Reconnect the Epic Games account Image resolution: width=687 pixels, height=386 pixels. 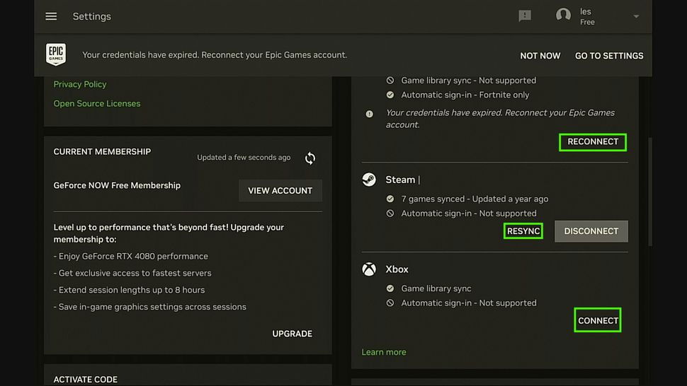coord(593,142)
